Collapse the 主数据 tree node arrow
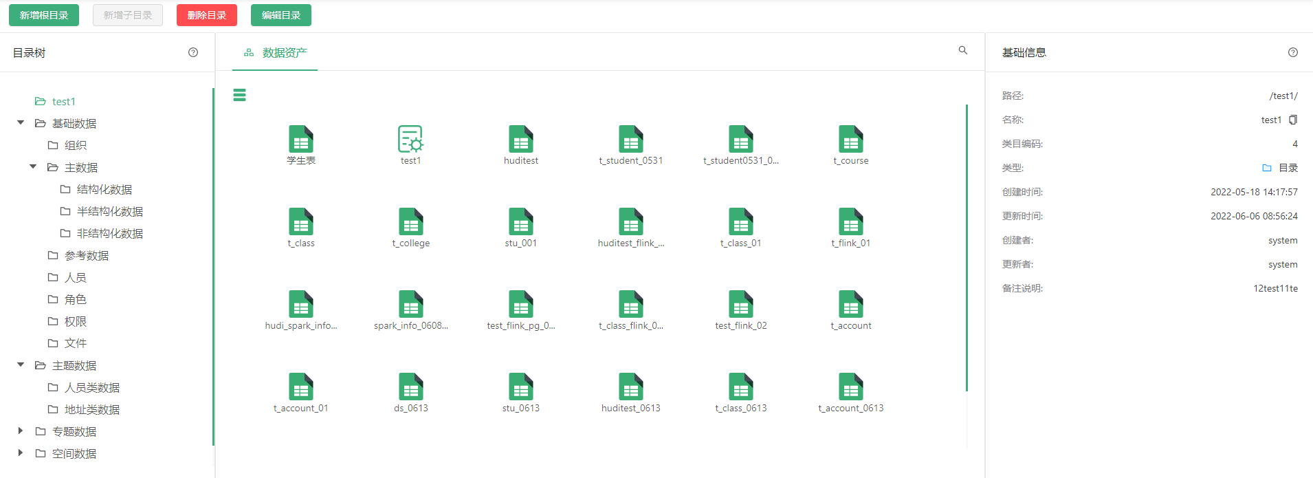1313x478 pixels. [33, 166]
